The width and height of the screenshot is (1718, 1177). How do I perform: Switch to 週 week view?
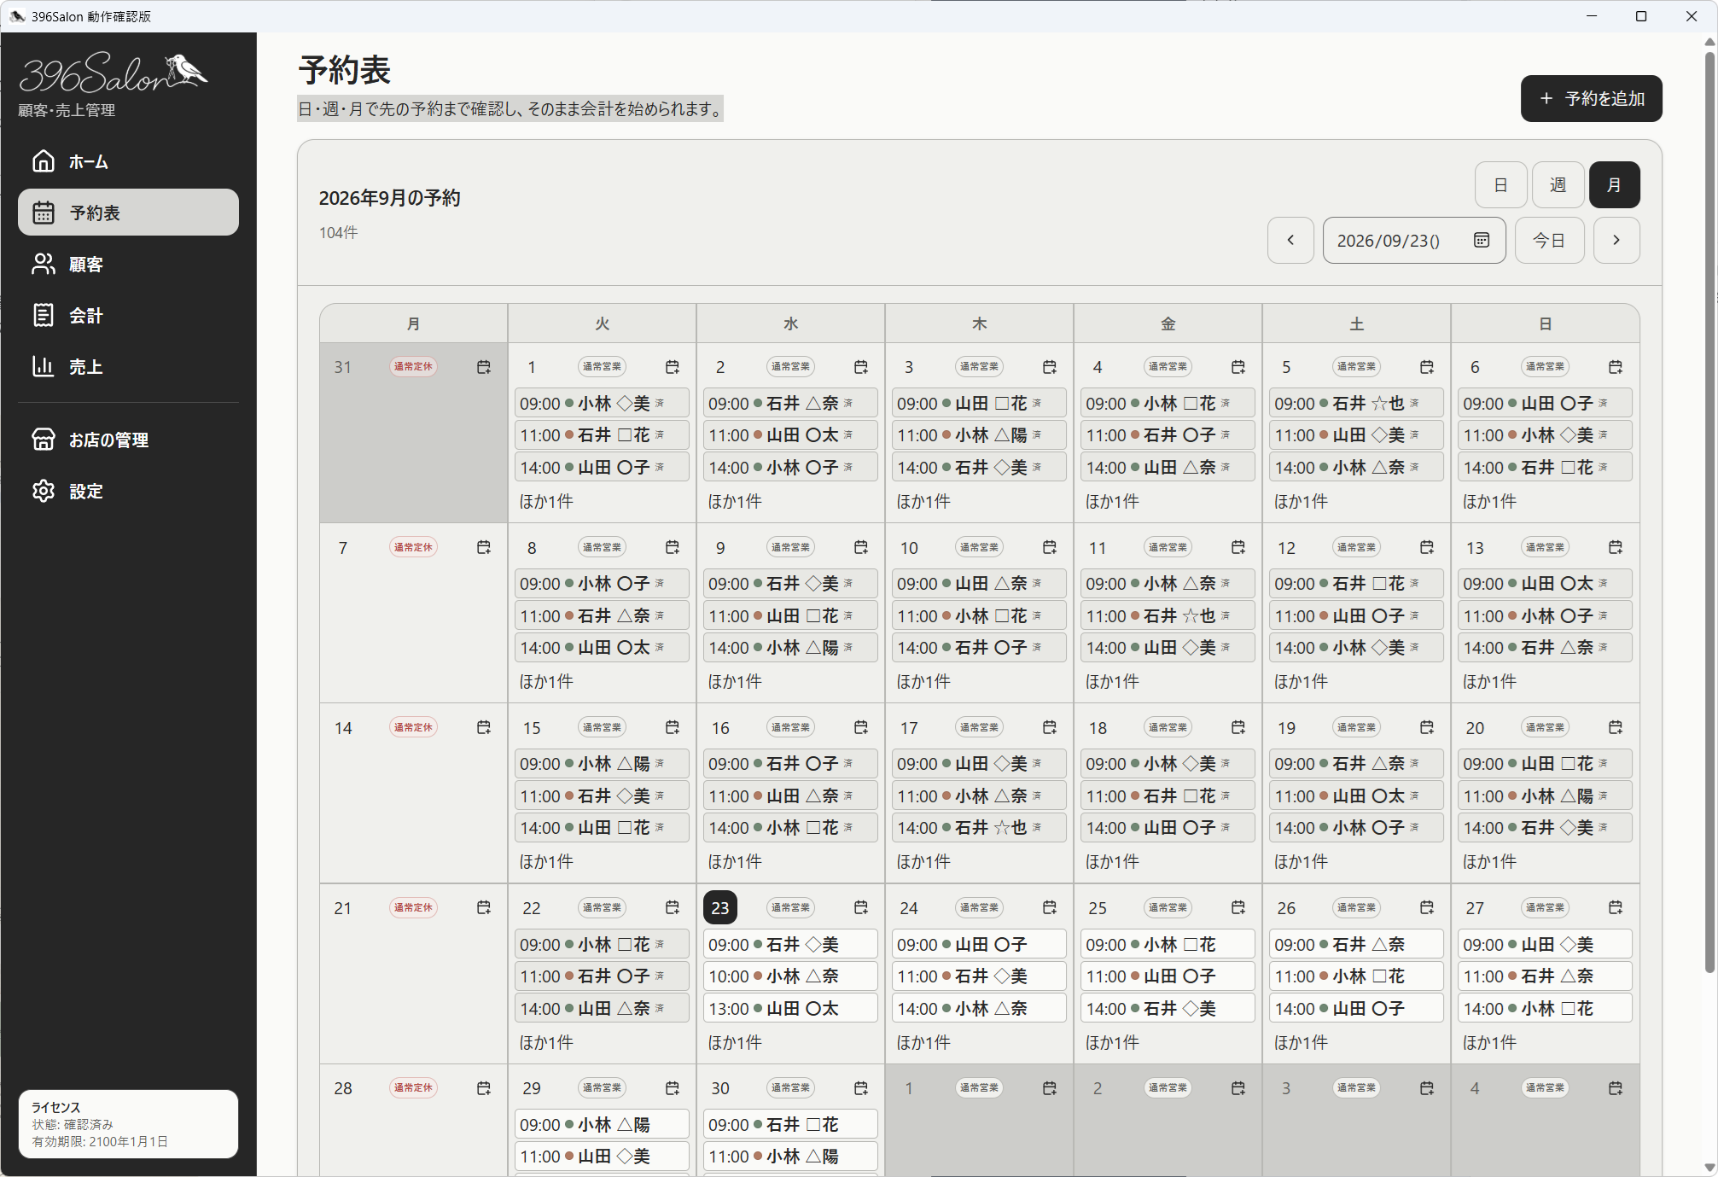(1558, 184)
